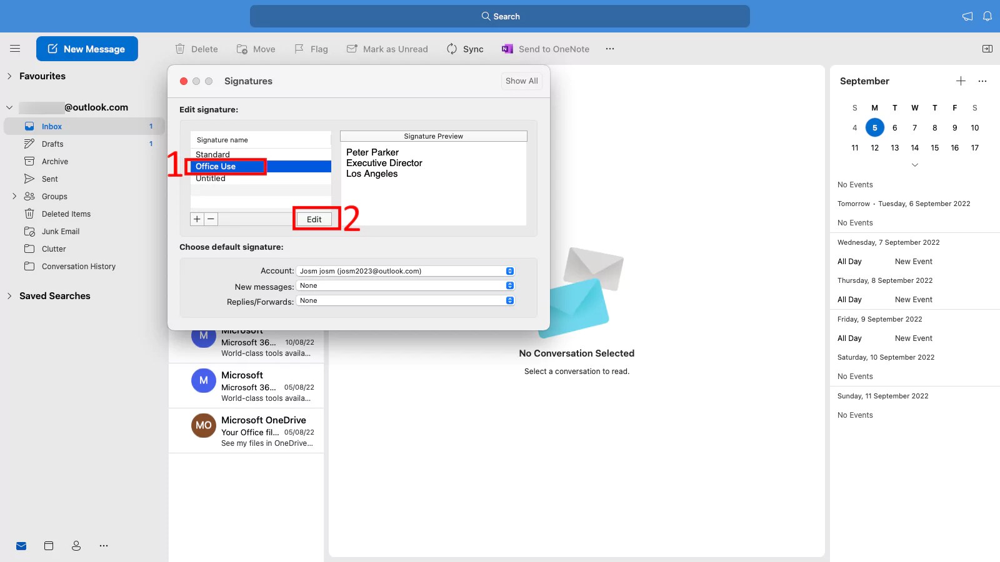1000x562 pixels.
Task: Click Show All in the Signatures window
Action: pyautogui.click(x=521, y=81)
